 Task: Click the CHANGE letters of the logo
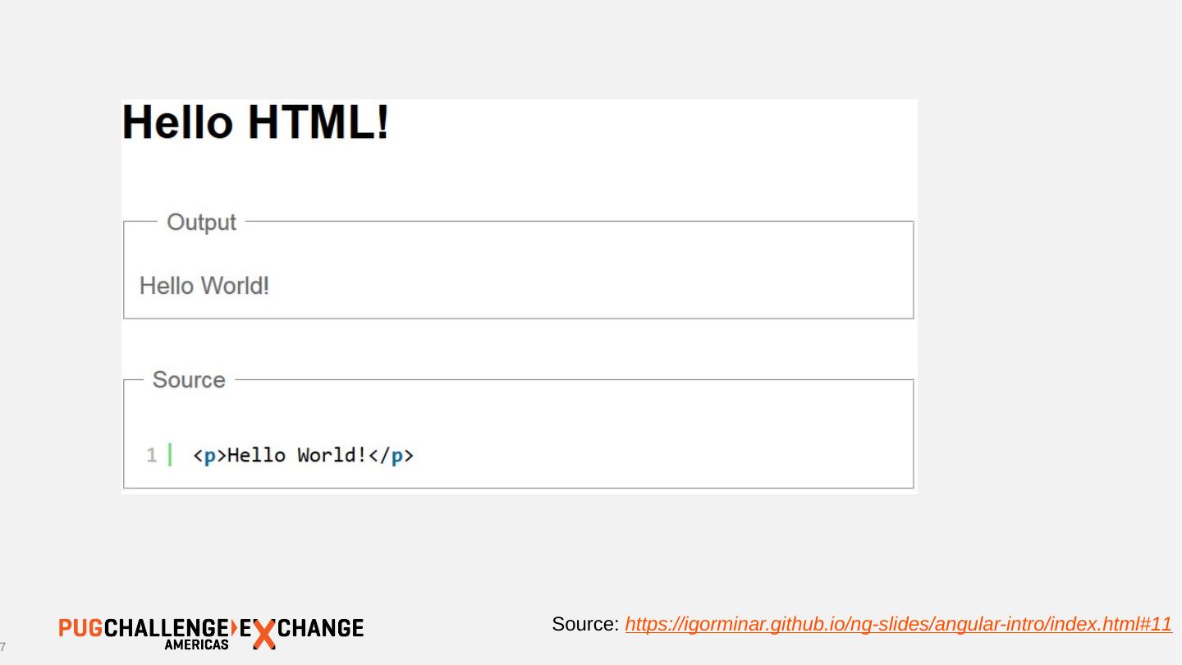point(321,629)
